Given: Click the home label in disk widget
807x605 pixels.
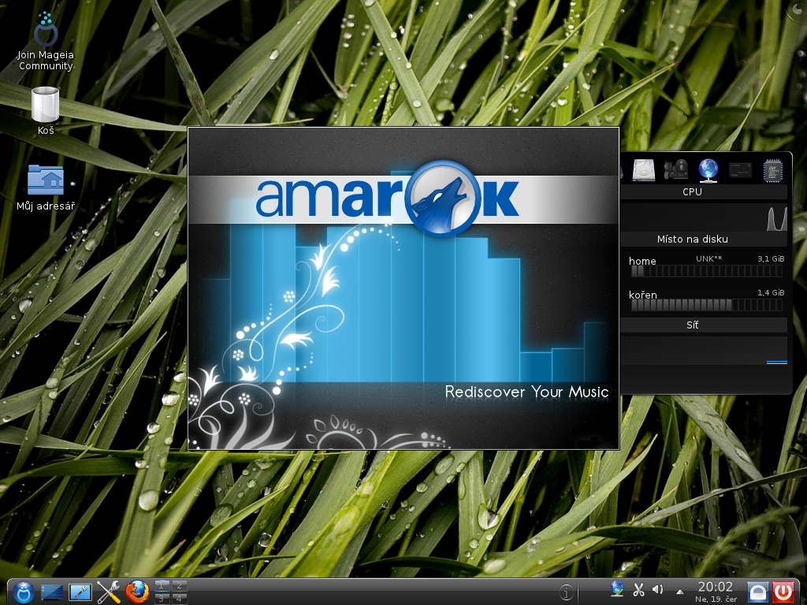Looking at the screenshot, I should click(642, 261).
